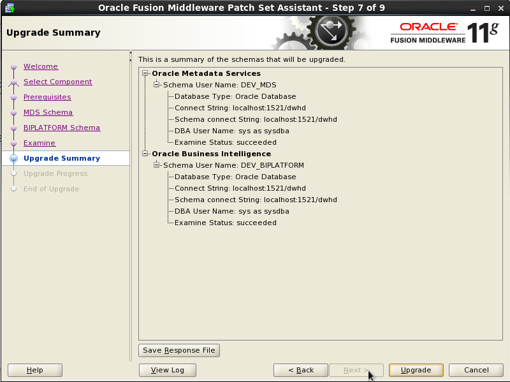Return to the MDS Schema step
This screenshot has width=510, height=382.
[48, 112]
